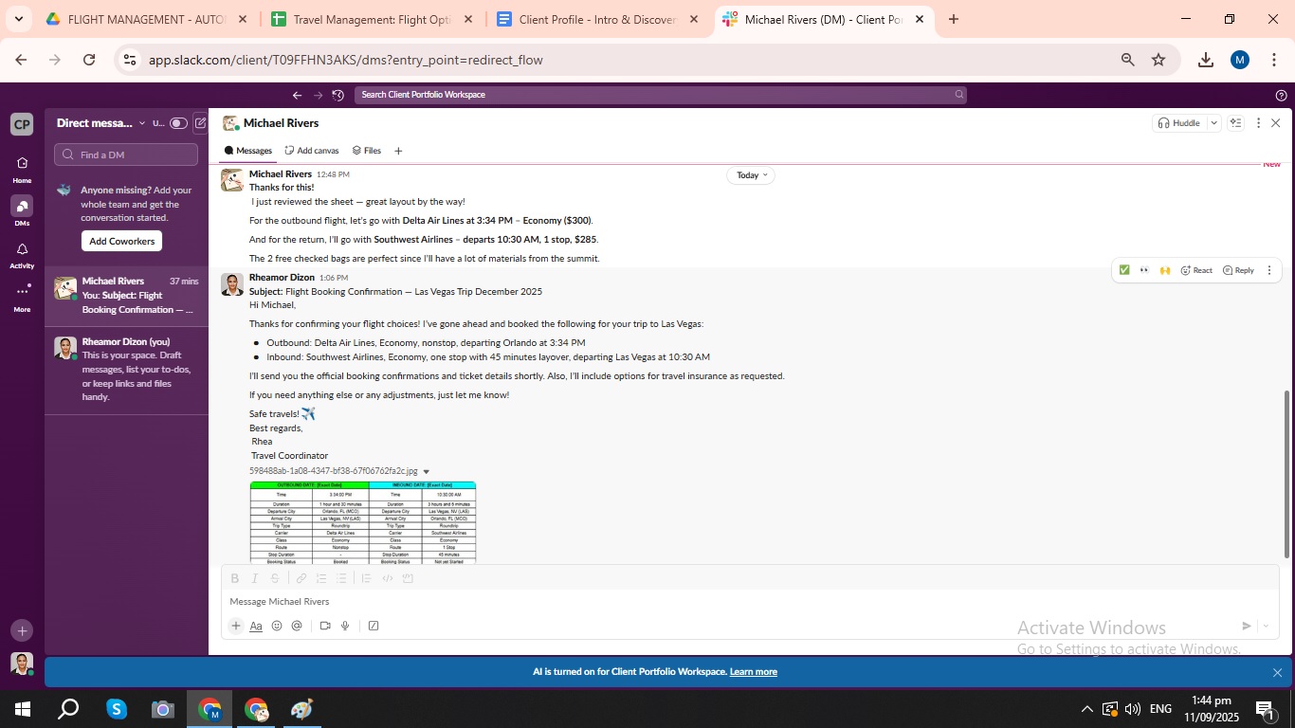Dismiss the AI is turned on banner
Viewport: 1295px width, 728px height.
[x=1277, y=672]
